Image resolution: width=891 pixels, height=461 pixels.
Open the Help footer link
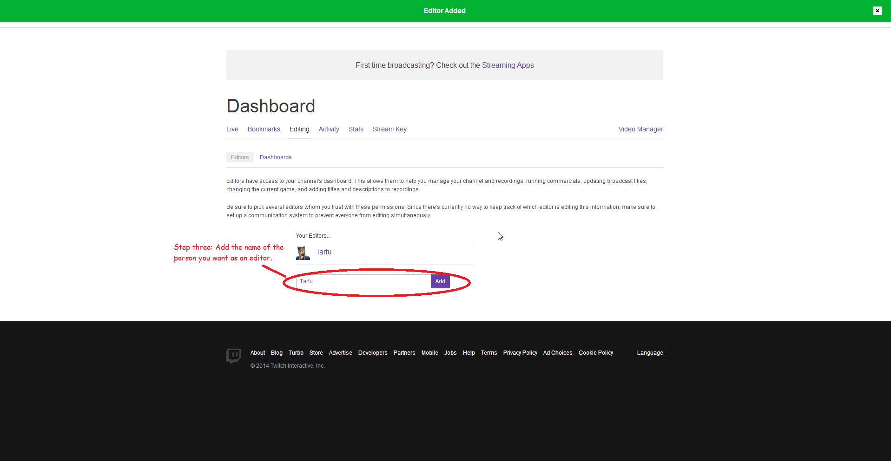click(469, 353)
